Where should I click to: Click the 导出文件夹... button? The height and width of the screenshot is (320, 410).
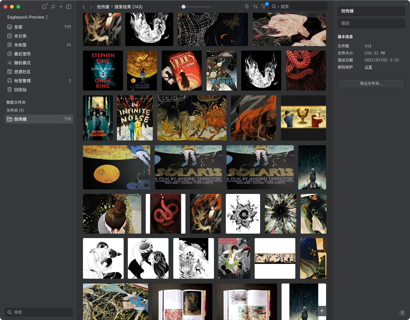(371, 84)
